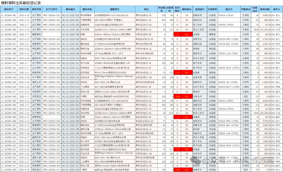Select LL-202504-007 in the 2025-4-14 row
The height and width of the screenshot is (172, 283).
(9, 125)
